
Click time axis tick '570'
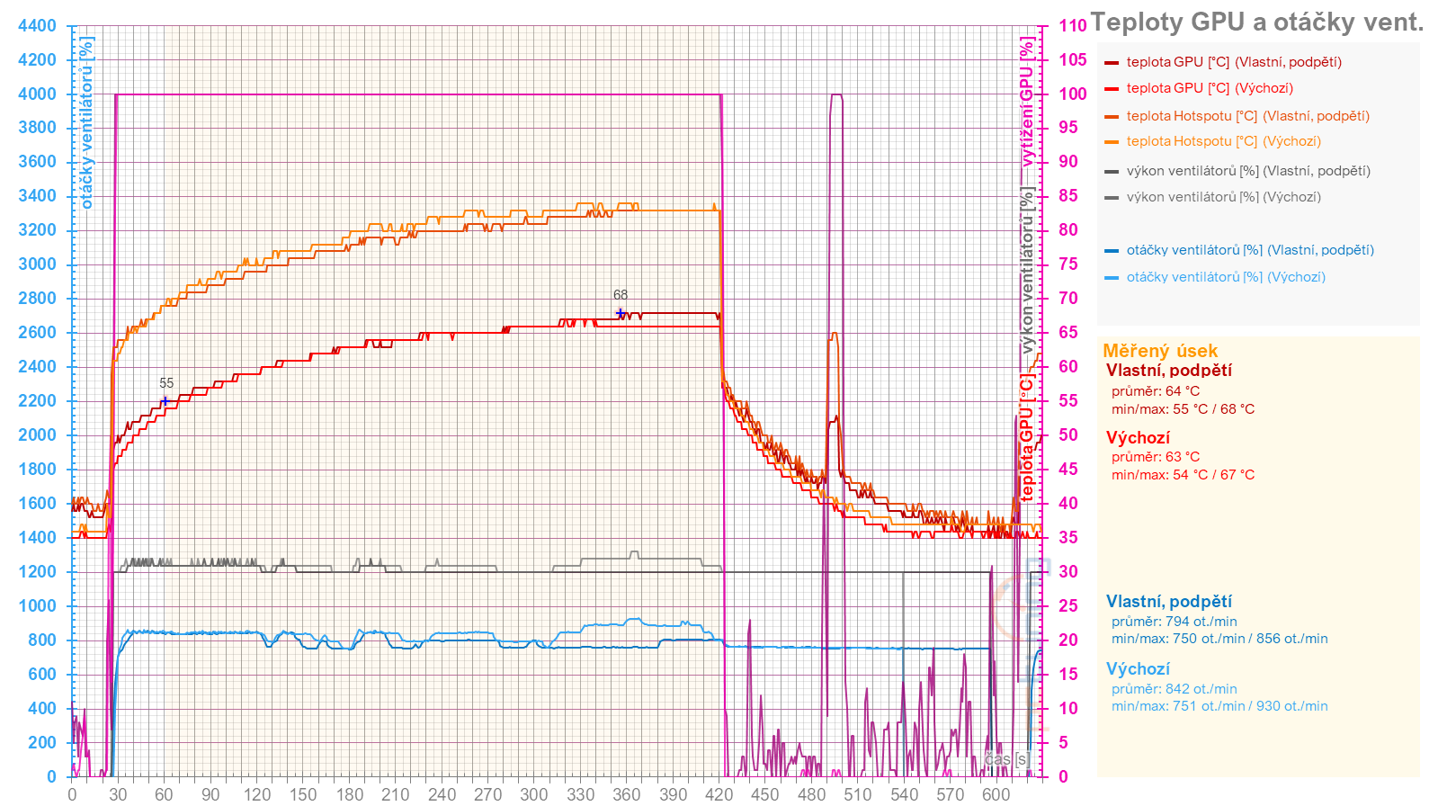[x=951, y=794]
